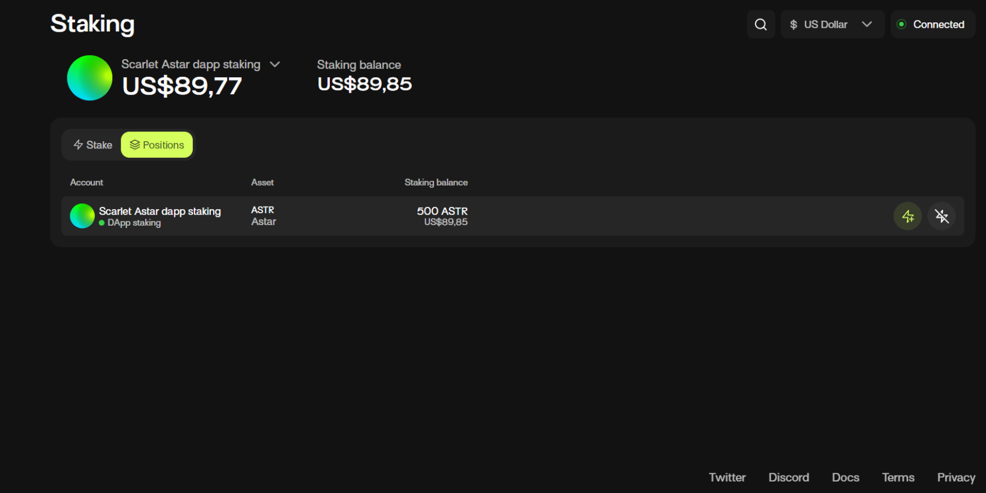
Task: Open the Terms link
Action: click(898, 477)
